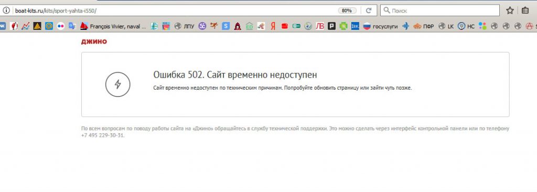Open the red-white sail bookmark icon

[x=14, y=26]
